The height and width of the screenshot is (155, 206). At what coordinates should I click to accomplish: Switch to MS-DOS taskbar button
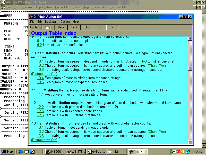point(55,152)
